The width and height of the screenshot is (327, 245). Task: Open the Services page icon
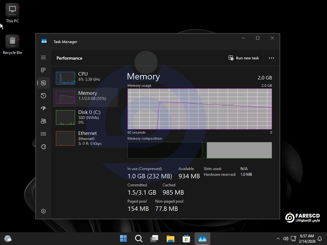43,147
